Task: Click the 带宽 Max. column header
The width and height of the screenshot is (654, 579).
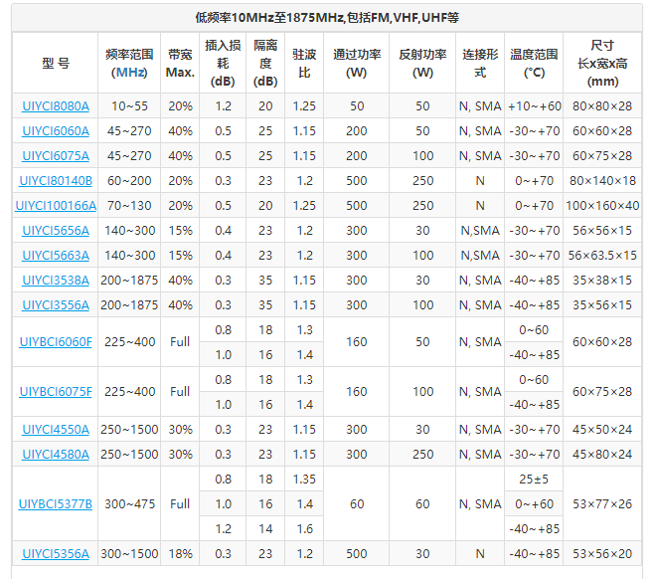Action: point(180,63)
